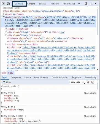Expand the div class Fgvgjc node

click(x=6, y=35)
